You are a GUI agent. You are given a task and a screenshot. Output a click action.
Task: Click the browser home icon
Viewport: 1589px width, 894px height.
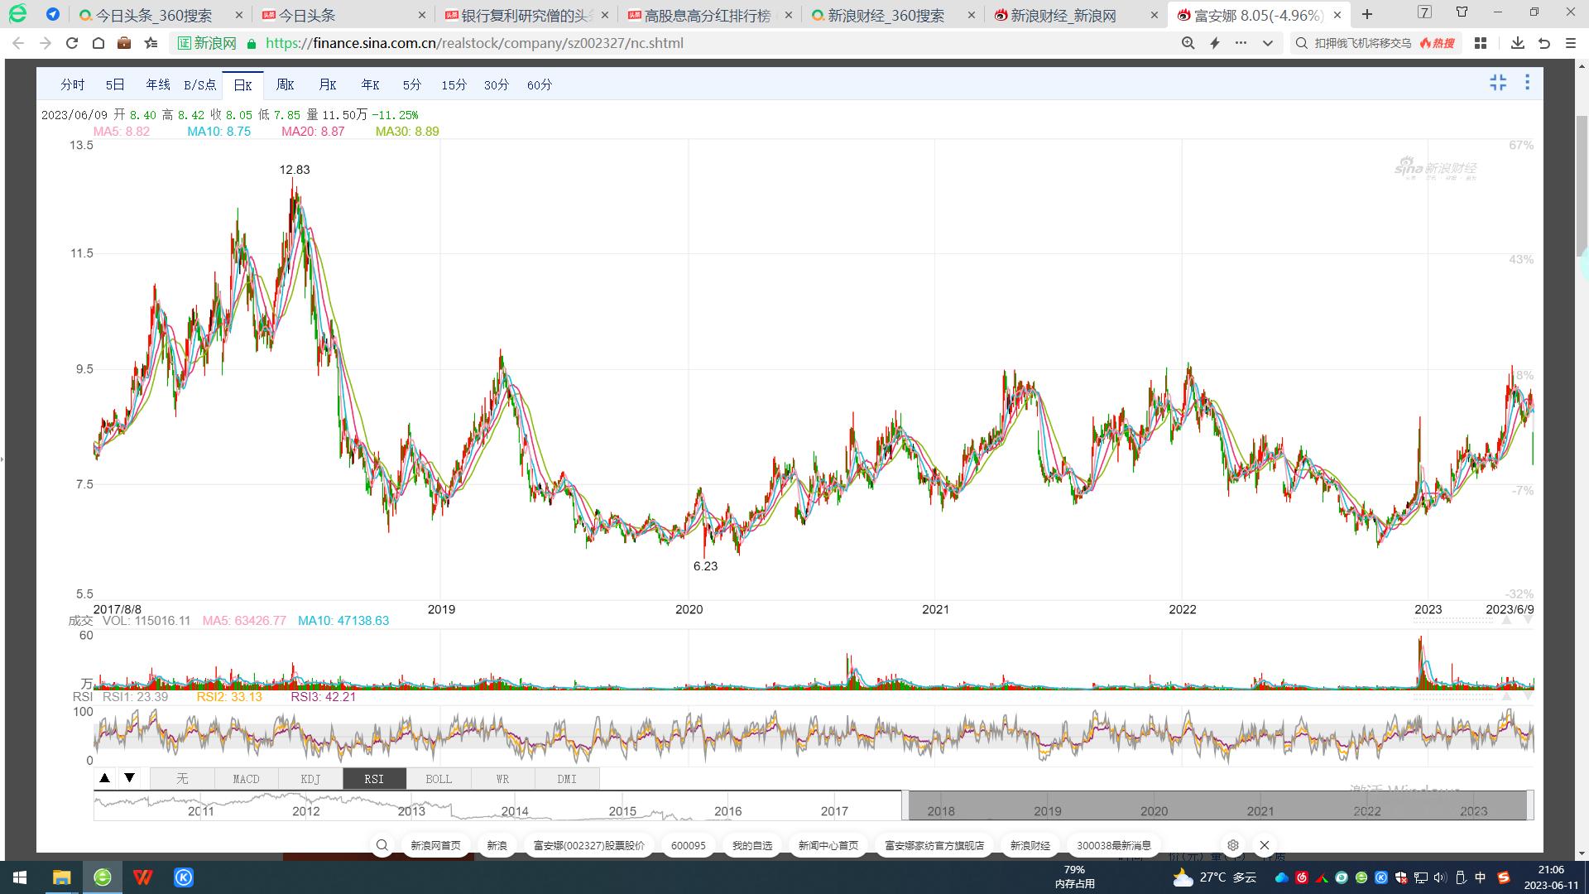coord(98,43)
